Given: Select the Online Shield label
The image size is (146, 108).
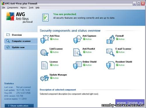Looking at the screenshot, I should pos(89,62).
